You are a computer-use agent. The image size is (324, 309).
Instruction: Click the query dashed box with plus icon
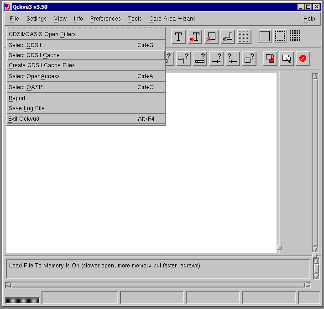[183, 59]
